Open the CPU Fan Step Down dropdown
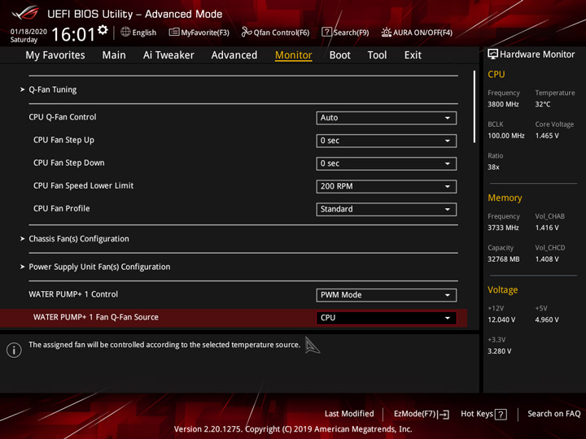Viewport: 586px width, 439px height. point(386,163)
